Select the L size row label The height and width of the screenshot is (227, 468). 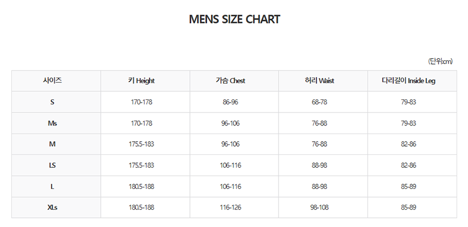(52, 186)
